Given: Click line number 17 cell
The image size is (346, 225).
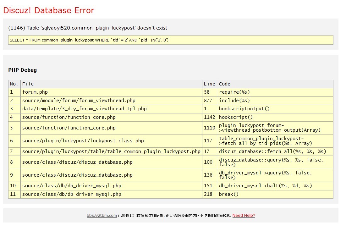Looking at the screenshot, I should tap(209, 151).
